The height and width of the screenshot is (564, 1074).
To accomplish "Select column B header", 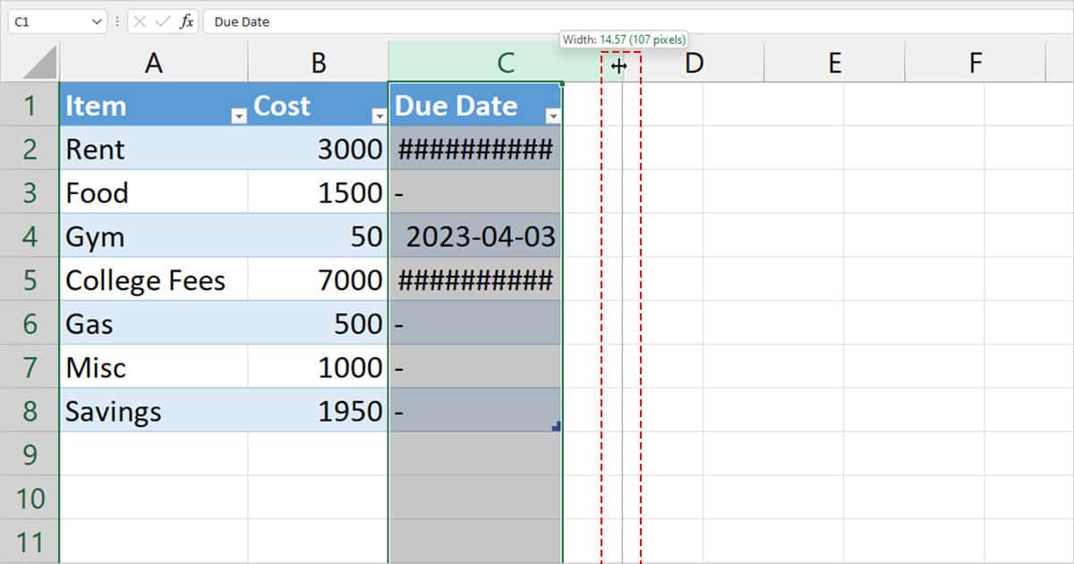I will pyautogui.click(x=319, y=62).
